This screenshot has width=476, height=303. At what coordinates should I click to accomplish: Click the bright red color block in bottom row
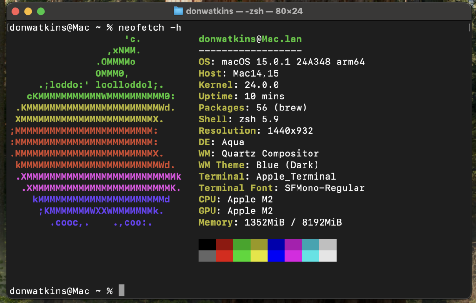tap(225, 256)
